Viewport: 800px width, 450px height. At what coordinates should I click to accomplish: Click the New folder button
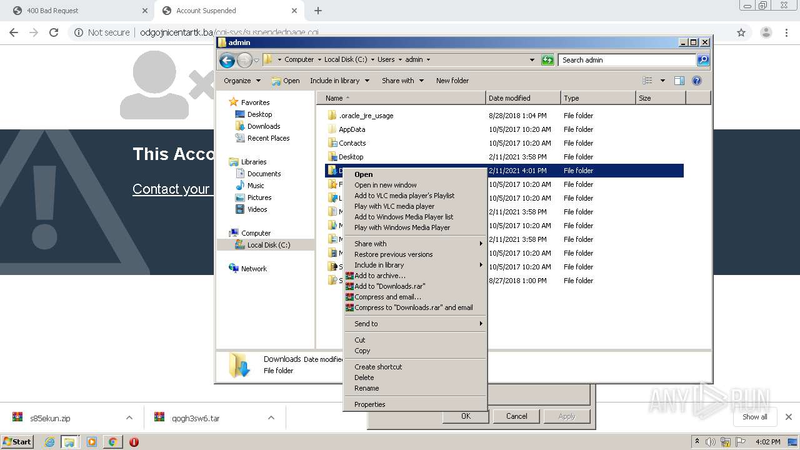click(452, 81)
